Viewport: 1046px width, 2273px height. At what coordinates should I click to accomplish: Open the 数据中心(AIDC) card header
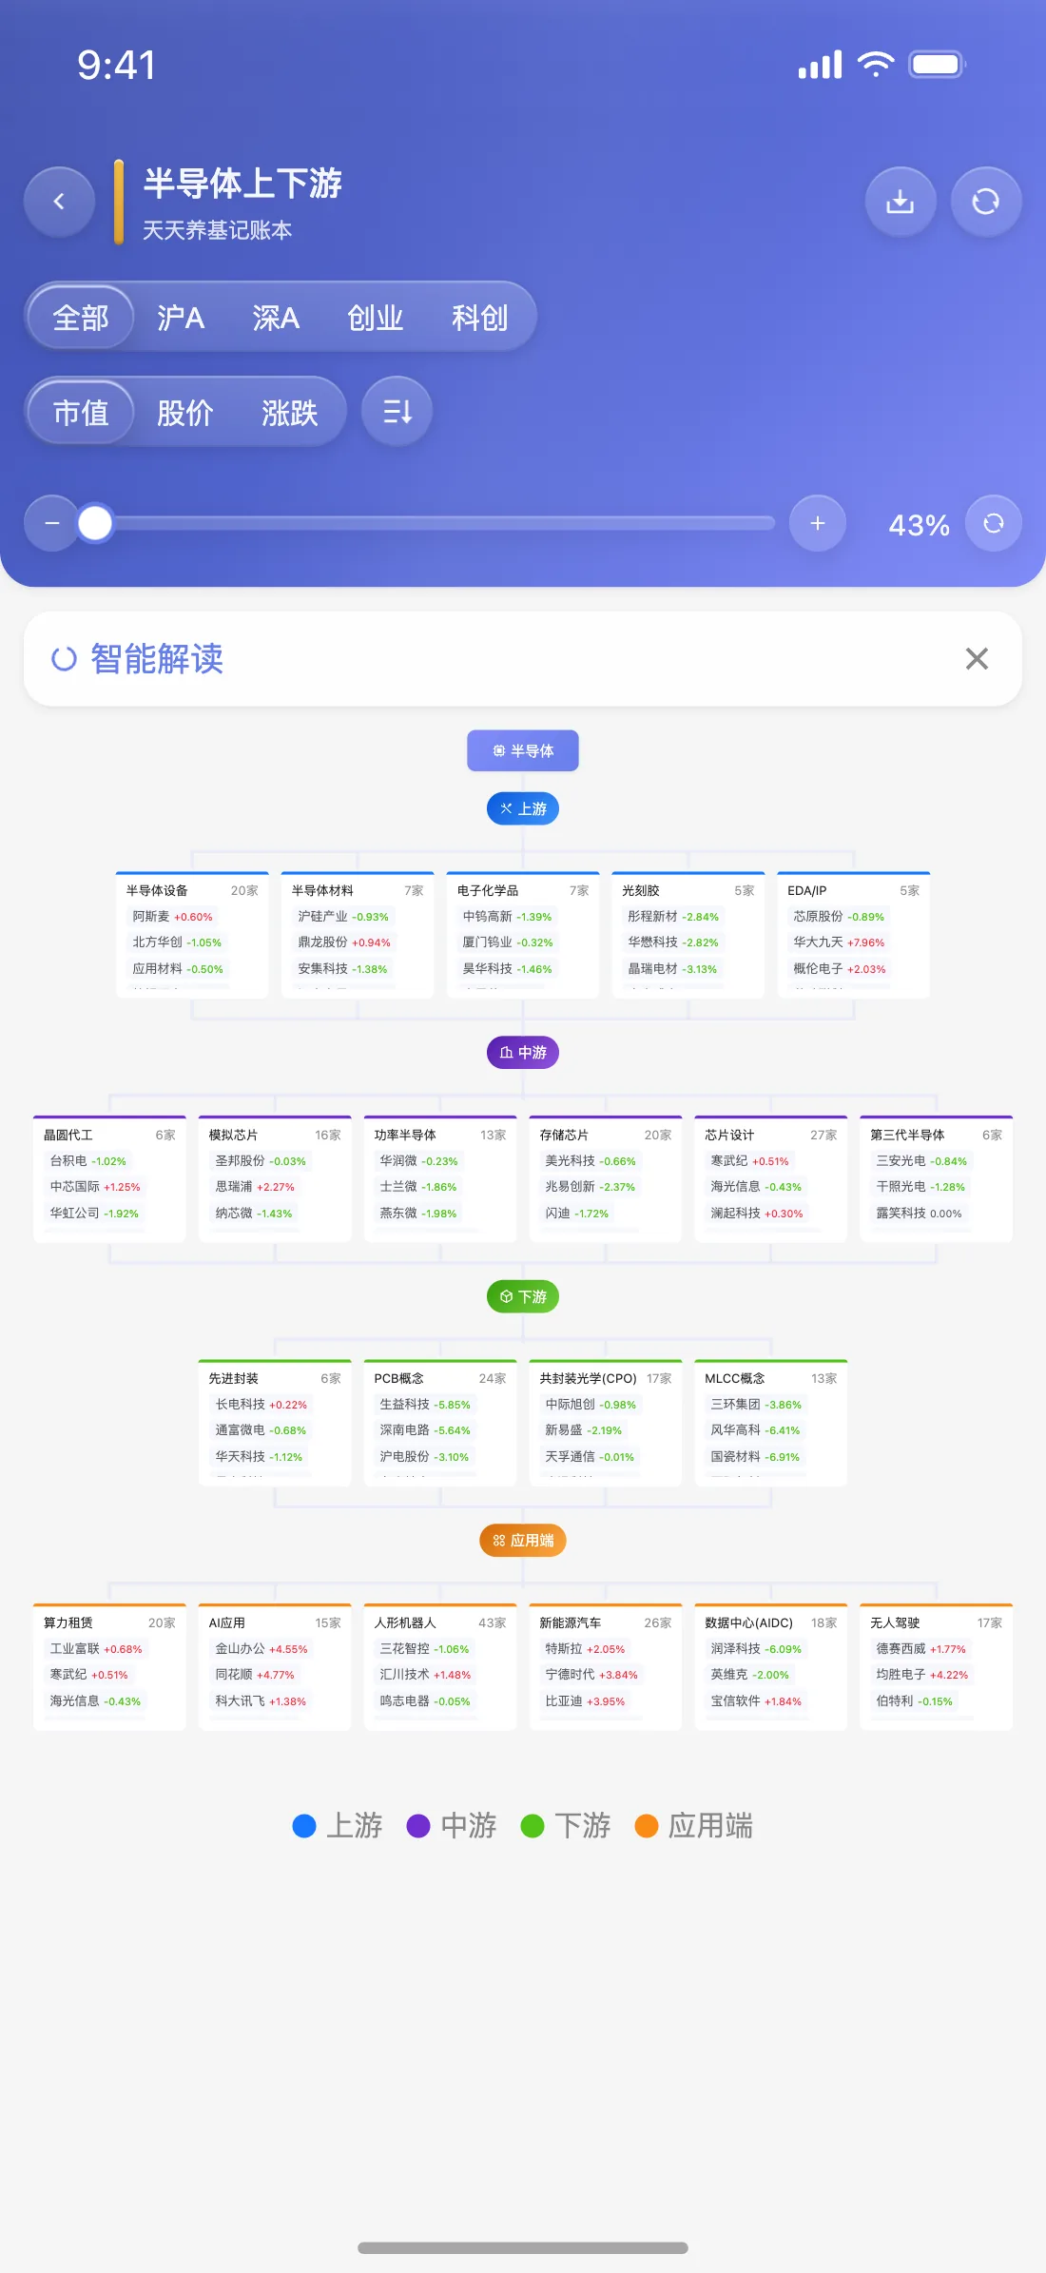click(x=771, y=1622)
